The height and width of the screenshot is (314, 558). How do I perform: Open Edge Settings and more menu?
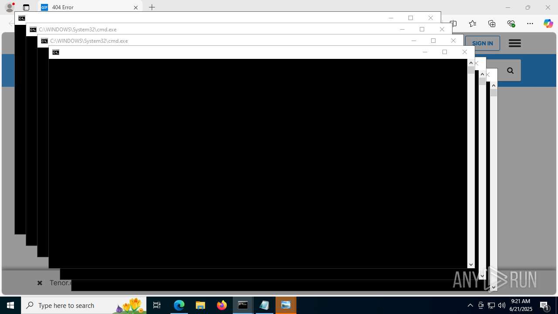click(x=530, y=24)
